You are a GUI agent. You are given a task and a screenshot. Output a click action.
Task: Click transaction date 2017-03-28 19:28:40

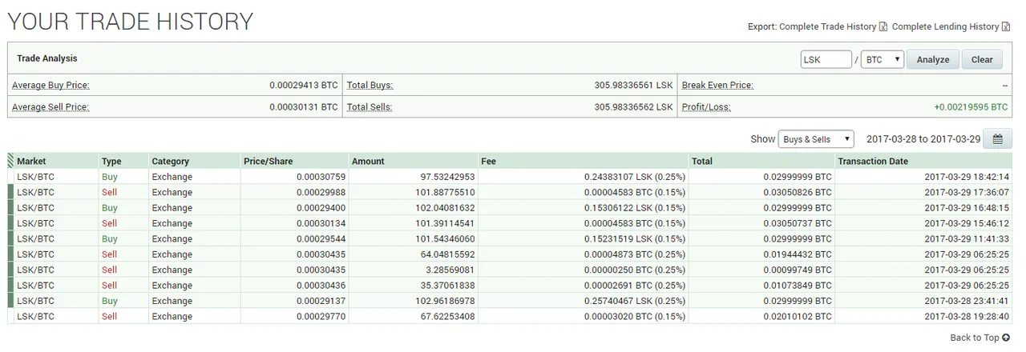coord(967,317)
